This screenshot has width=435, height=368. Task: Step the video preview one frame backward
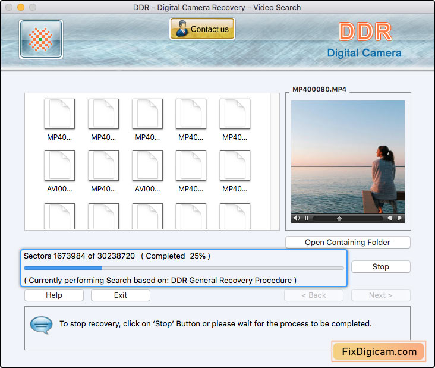[389, 218]
